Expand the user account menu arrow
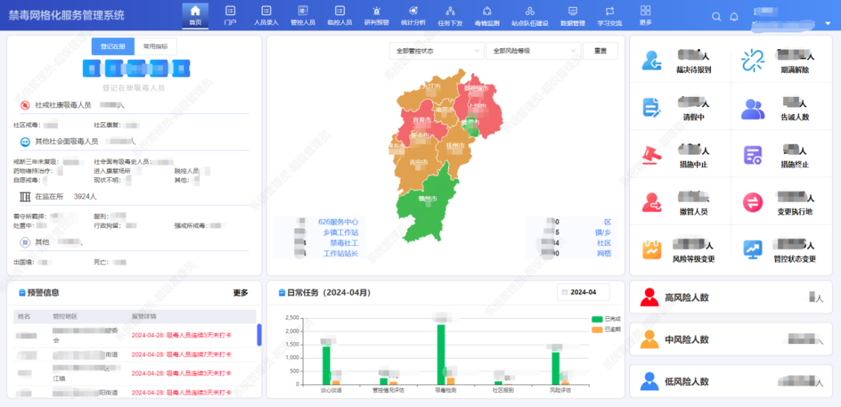Viewport: 841px width, 407px height. click(828, 23)
